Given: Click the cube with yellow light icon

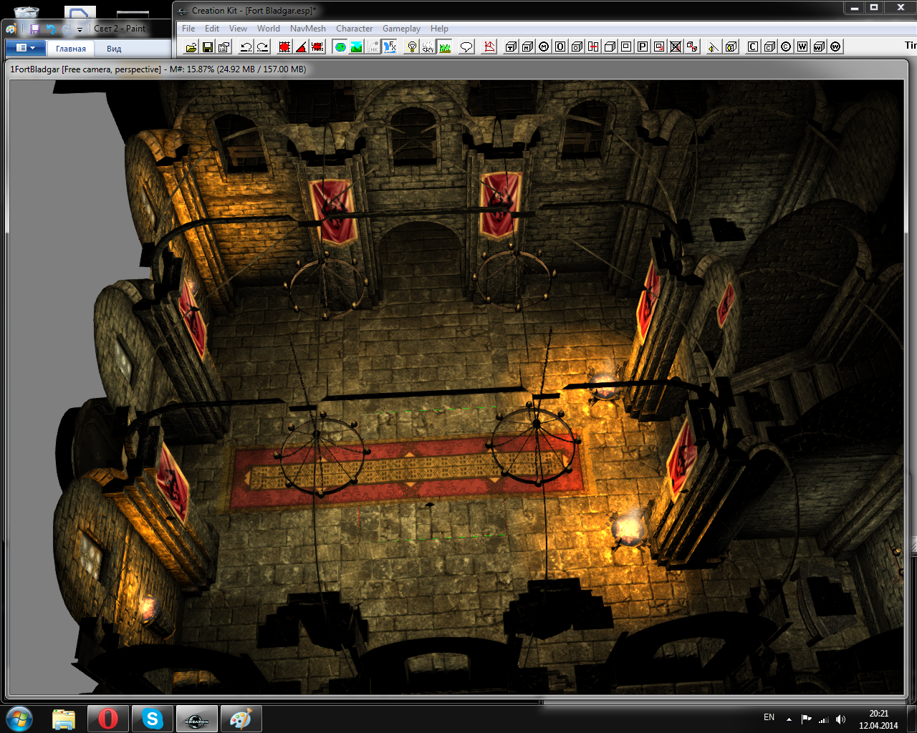Looking at the screenshot, I should tap(731, 47).
